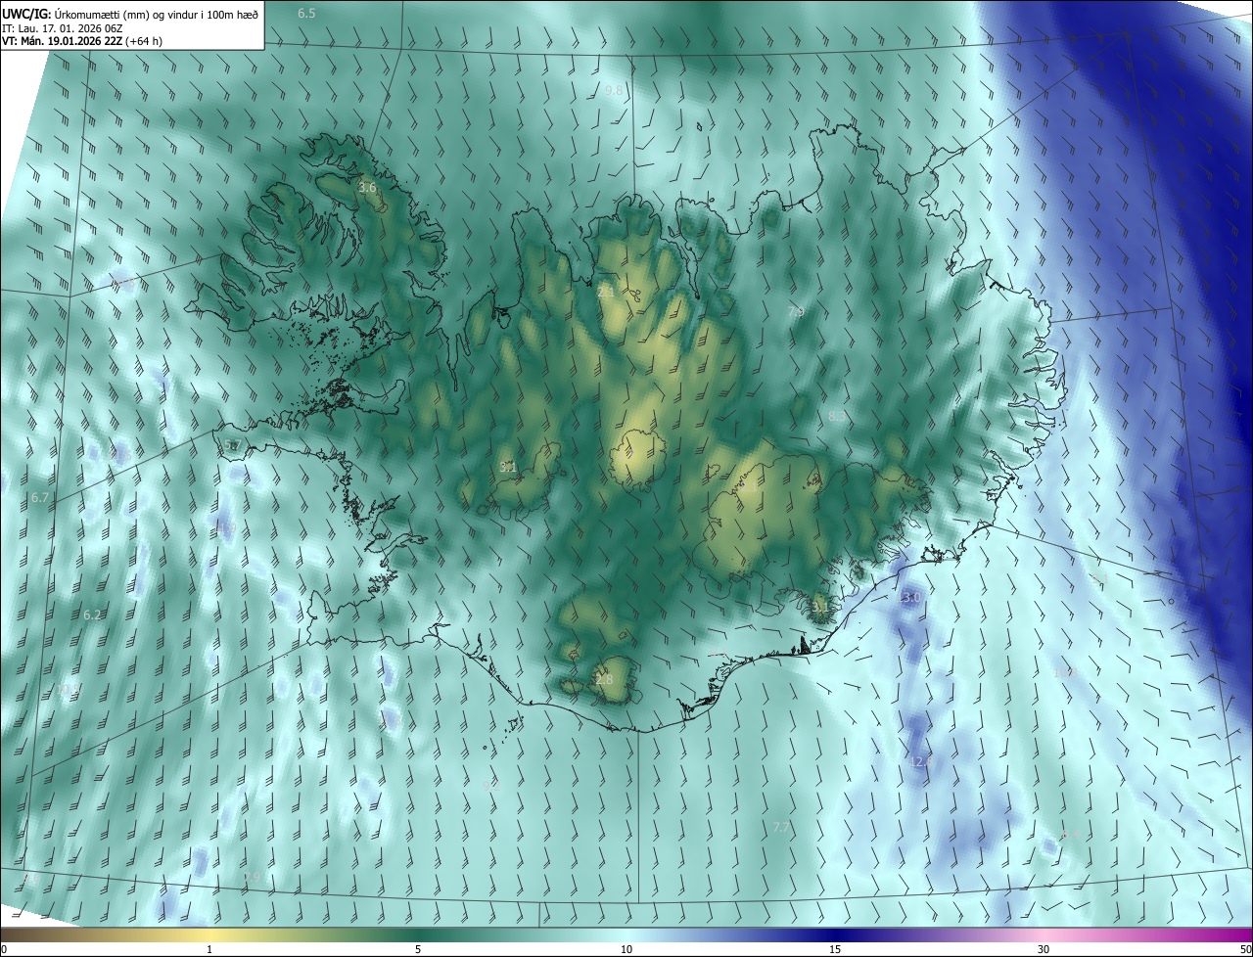
Task: Click the colour scale label 30
Action: [1044, 949]
